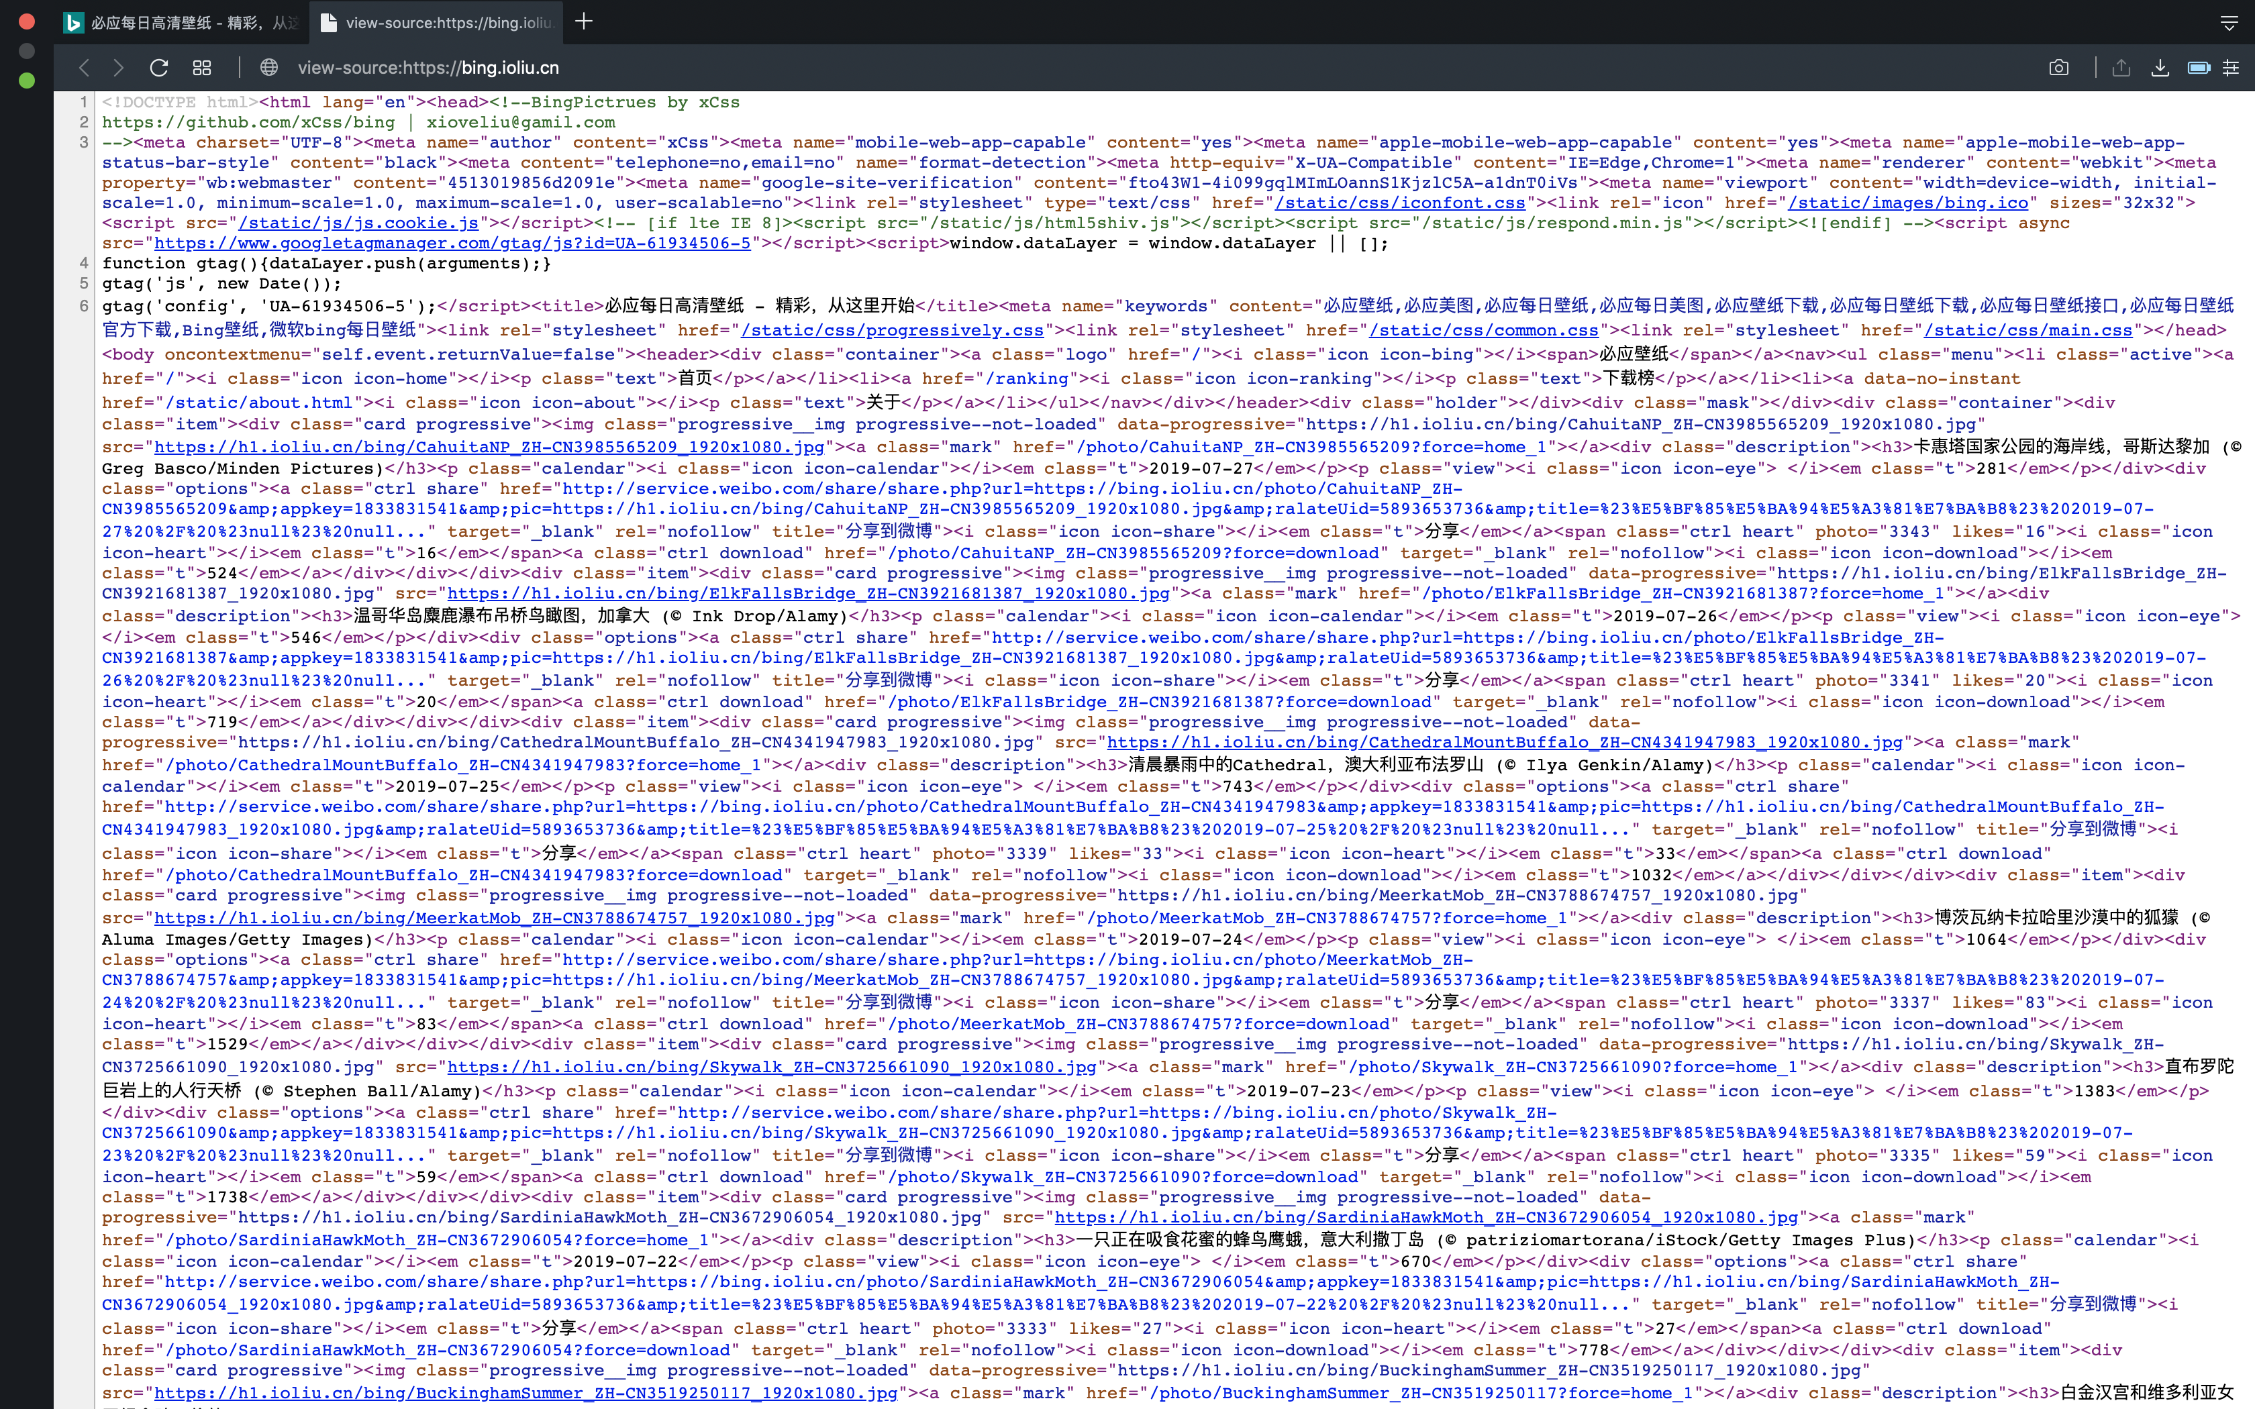This screenshot has height=1409, width=2255.
Task: Click the globe site-info icon
Action: 269,67
